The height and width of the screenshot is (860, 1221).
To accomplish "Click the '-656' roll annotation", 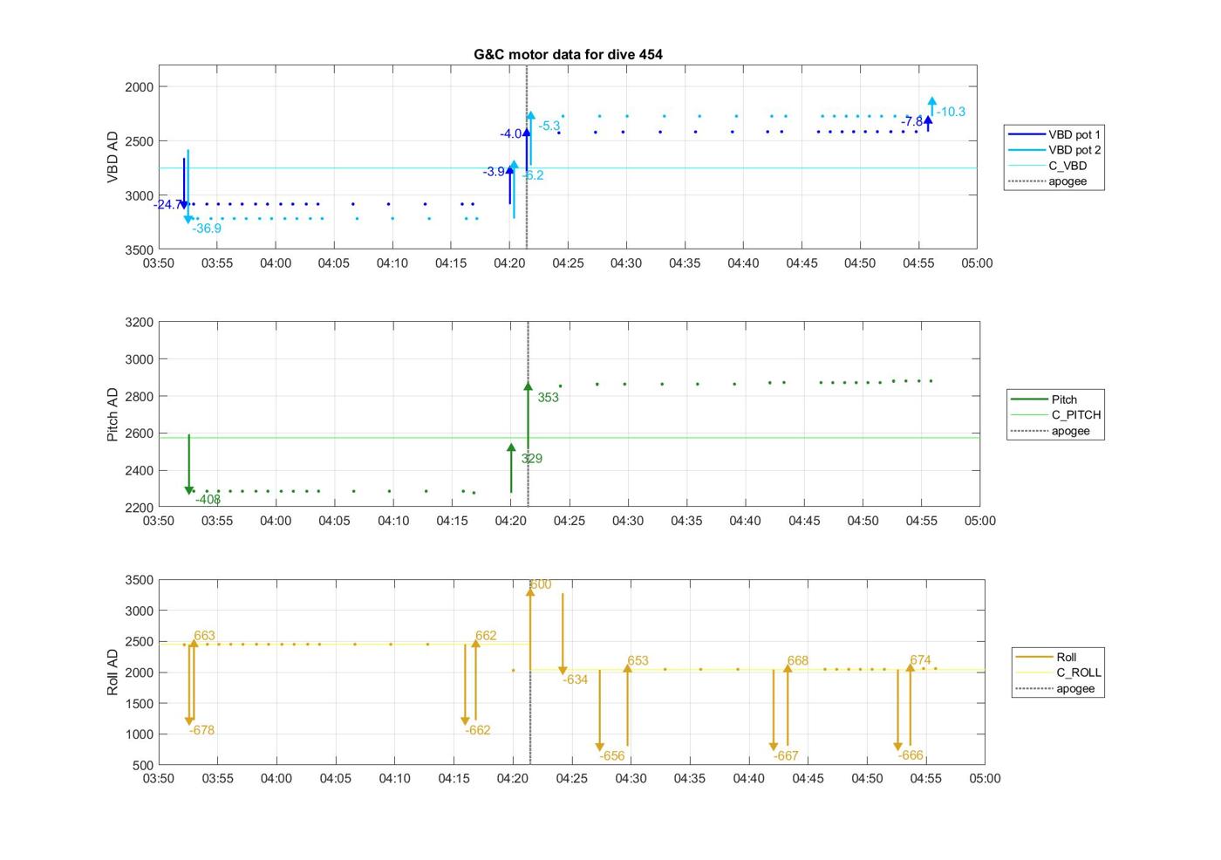I will coord(612,756).
